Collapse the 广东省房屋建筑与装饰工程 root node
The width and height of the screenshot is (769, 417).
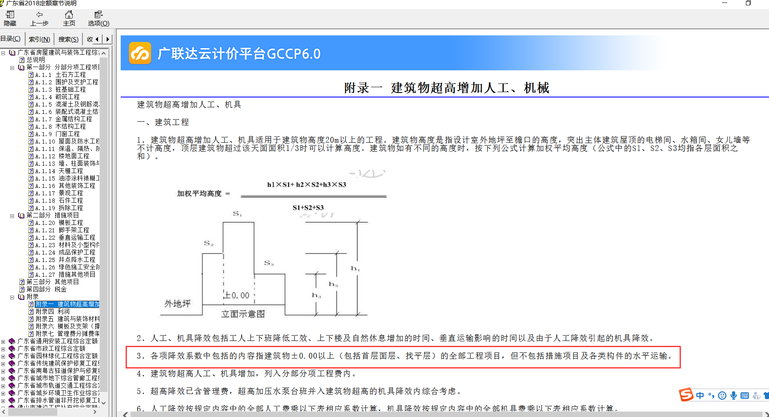(x=3, y=53)
